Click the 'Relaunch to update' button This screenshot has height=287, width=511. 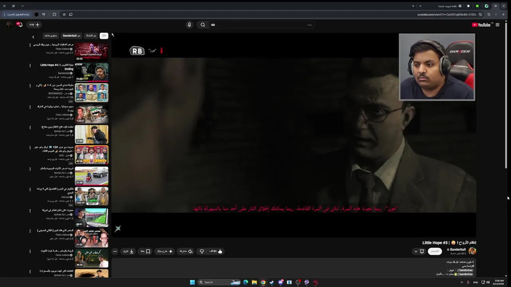pyautogui.click(x=16, y=14)
